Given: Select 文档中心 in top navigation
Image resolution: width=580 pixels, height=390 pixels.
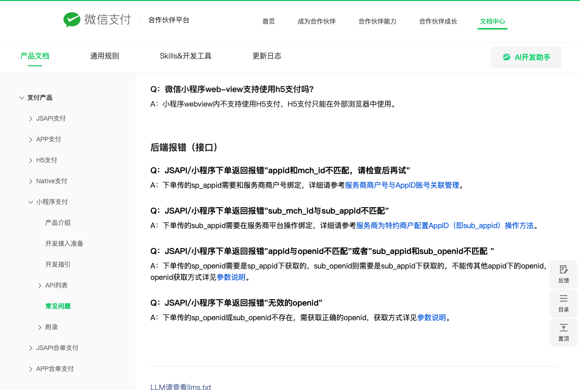Looking at the screenshot, I should pos(493,21).
